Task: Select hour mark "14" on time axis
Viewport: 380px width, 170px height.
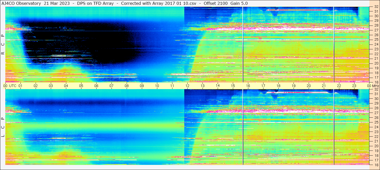Action: [218, 86]
